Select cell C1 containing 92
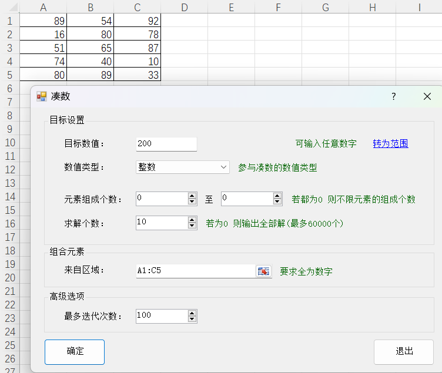The width and height of the screenshot is (442, 373). tap(138, 21)
